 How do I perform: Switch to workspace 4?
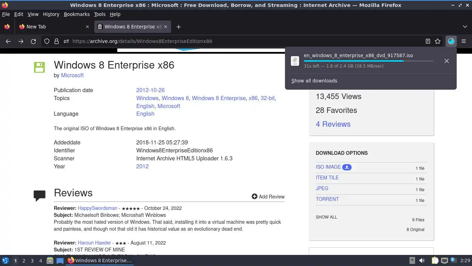[x=41, y=261]
